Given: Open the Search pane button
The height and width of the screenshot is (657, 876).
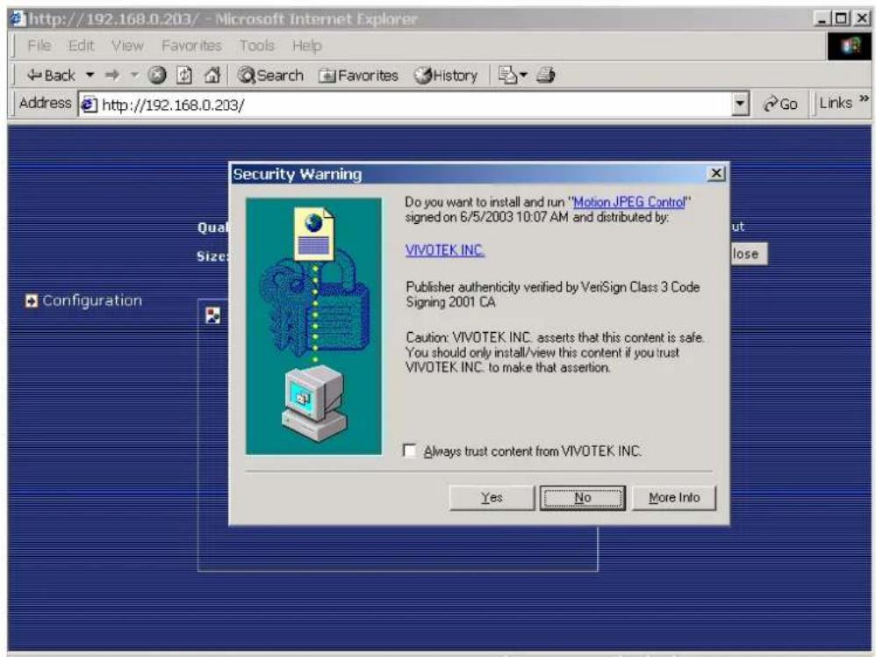Looking at the screenshot, I should tap(270, 75).
